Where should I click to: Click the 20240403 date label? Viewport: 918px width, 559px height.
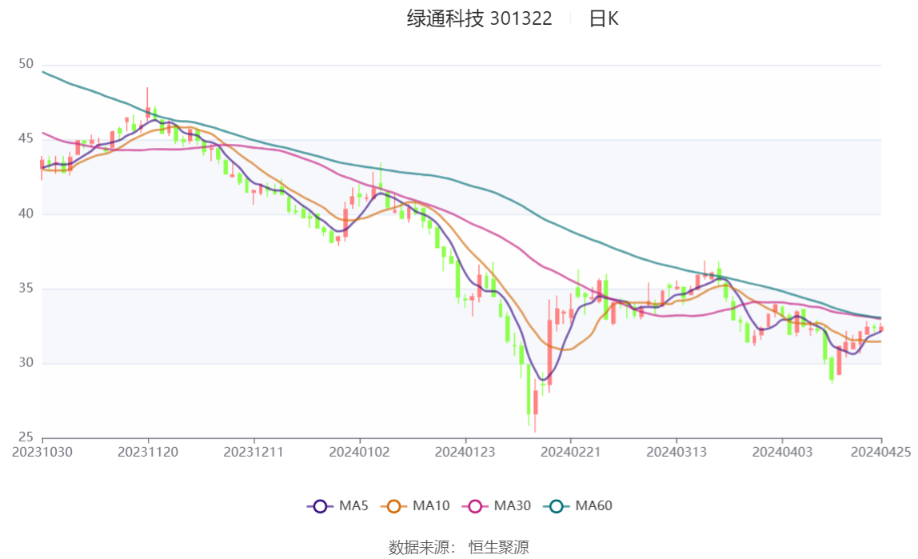coord(782,453)
